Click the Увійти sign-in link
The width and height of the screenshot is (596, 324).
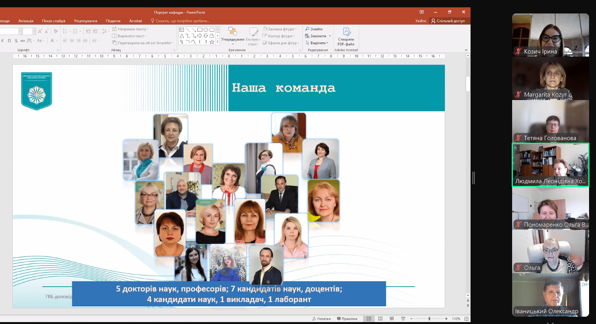pos(421,21)
